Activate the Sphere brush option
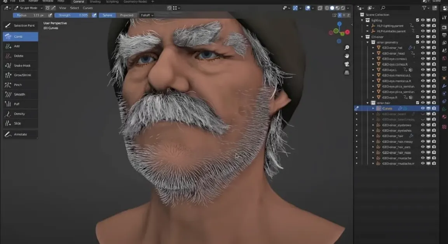Viewport: 448px width, 244px height. [x=106, y=15]
